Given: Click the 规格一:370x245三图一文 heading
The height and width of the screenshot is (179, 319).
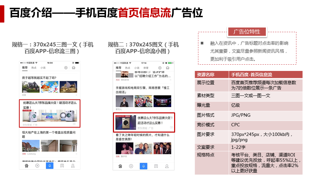Looking at the screenshot, I should click(x=53, y=48).
